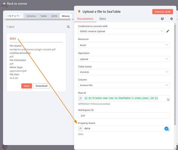Click the cube icon beside Docs tab
The width and height of the screenshot is (178, 150).
click(162, 19)
